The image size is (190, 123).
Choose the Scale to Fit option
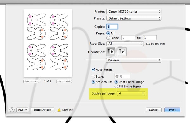(93, 82)
